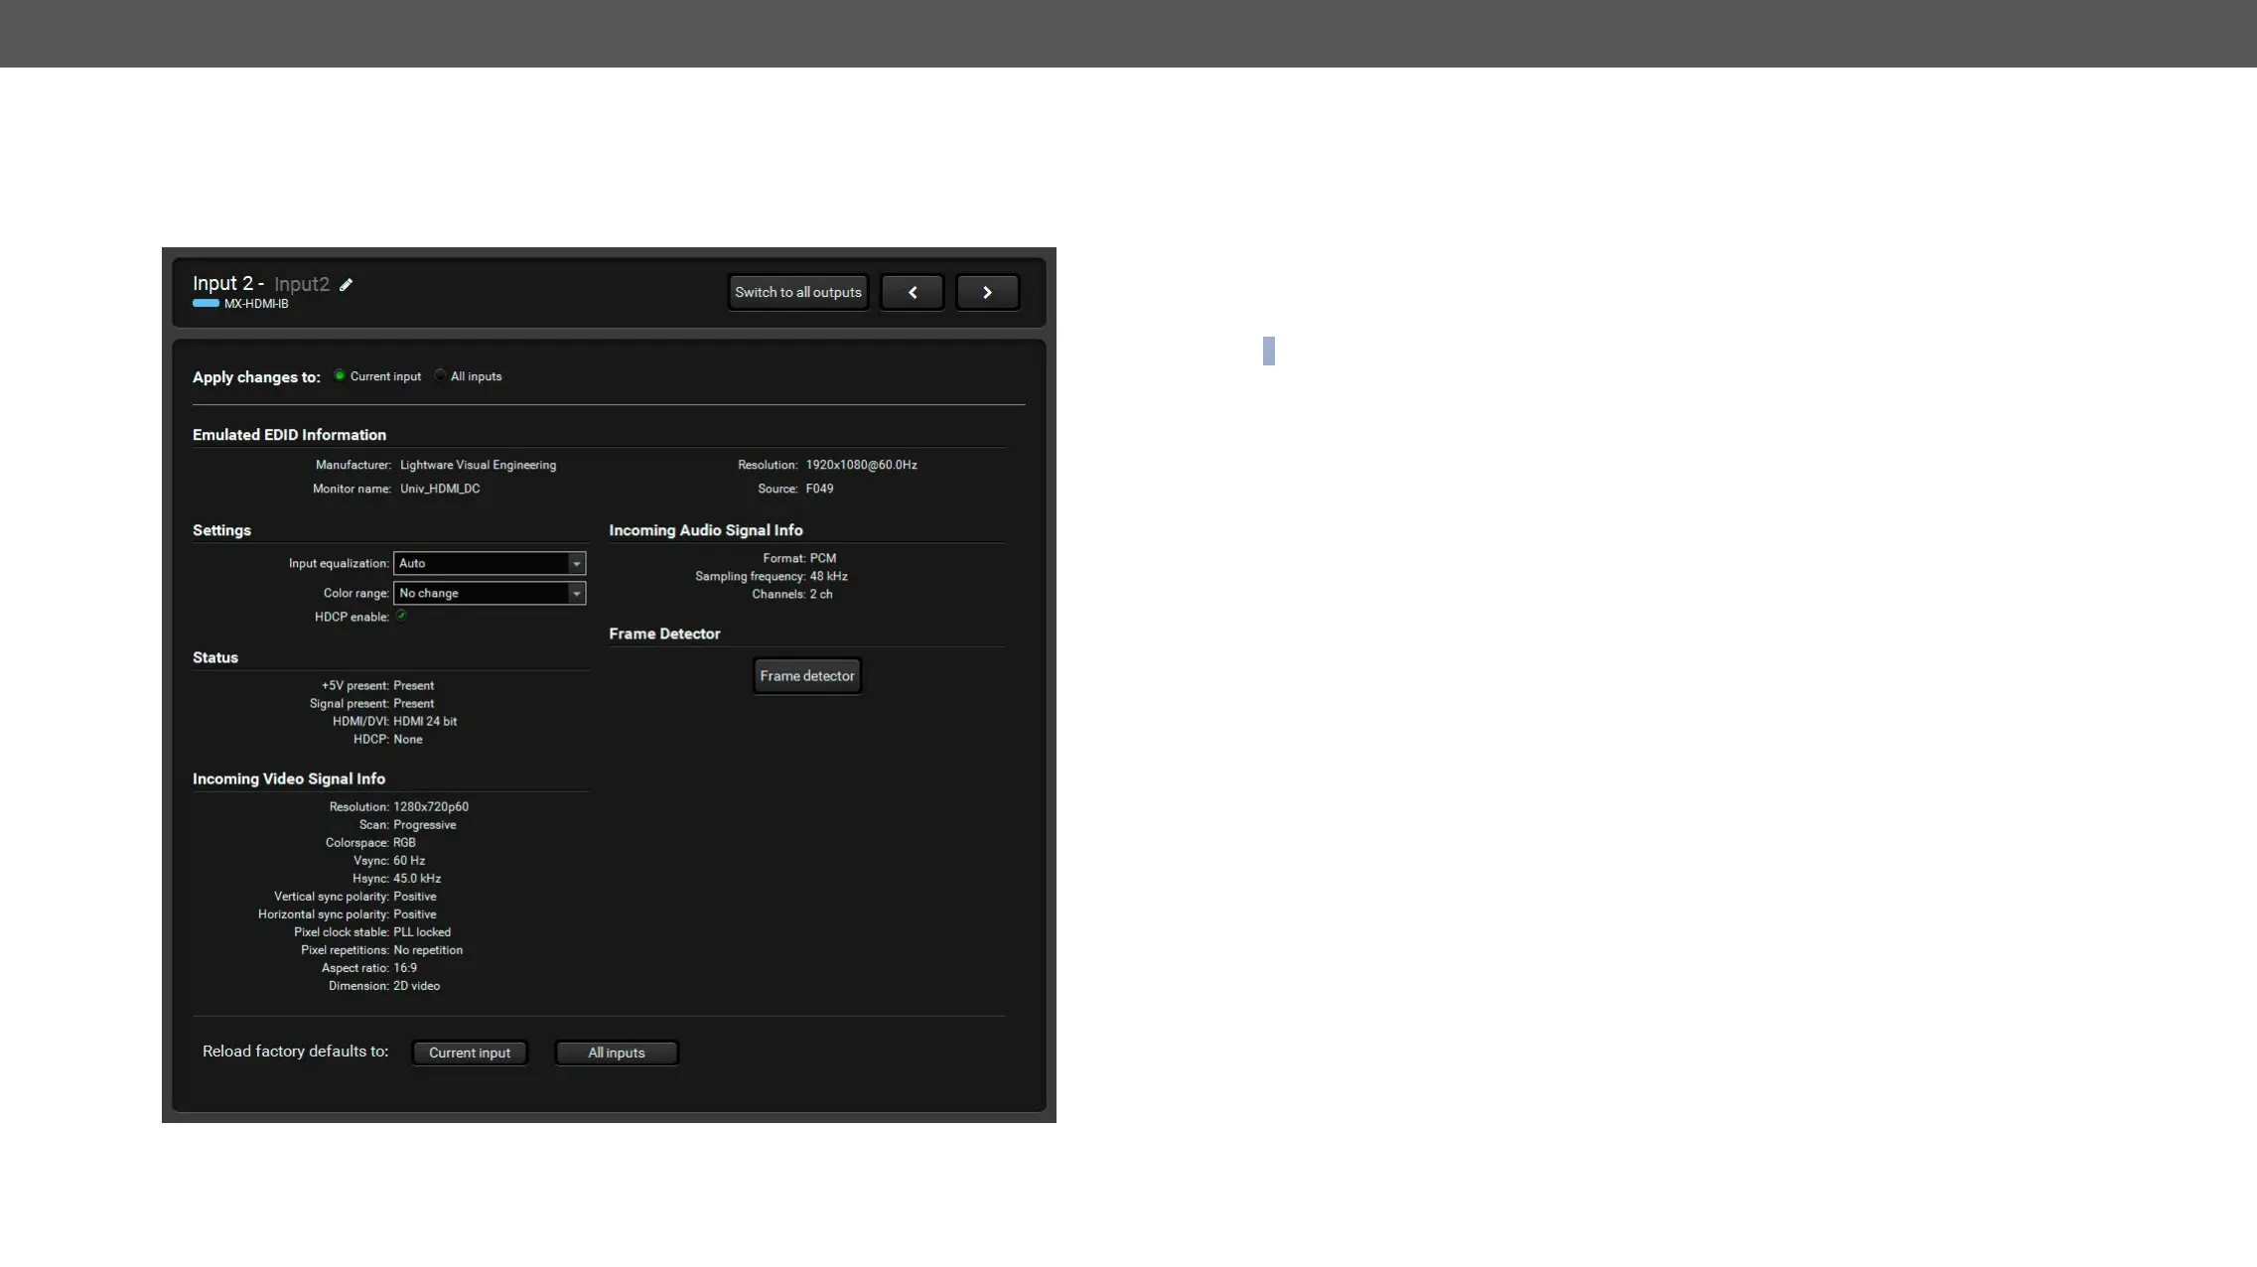Toggle the HDCP enable checkbox

tap(401, 617)
